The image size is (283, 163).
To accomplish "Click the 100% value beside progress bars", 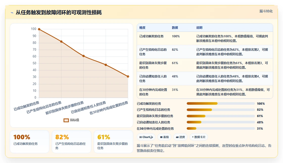I will tap(261, 103).
